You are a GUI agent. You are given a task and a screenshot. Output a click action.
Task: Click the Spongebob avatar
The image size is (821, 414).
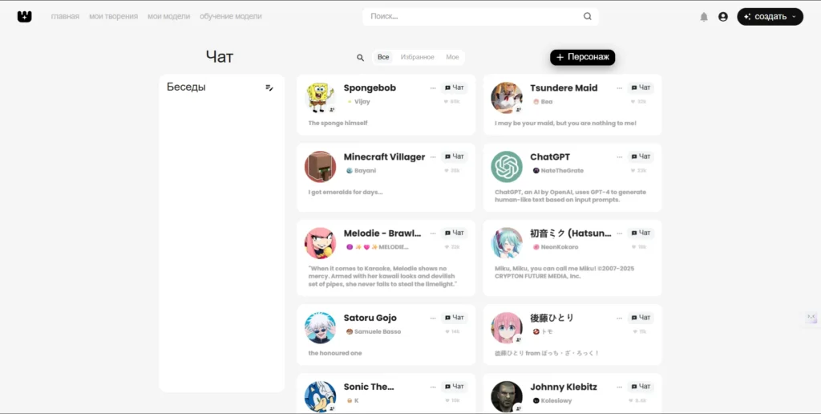click(321, 97)
